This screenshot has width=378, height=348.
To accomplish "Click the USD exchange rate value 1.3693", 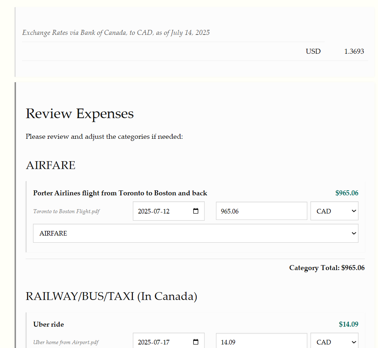I will coord(354,51).
